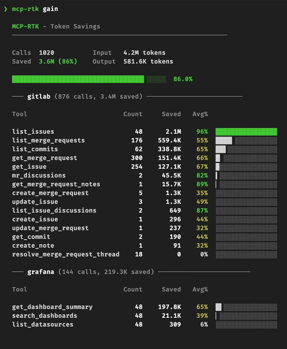Click the search_dashboards tool name

tap(44, 316)
